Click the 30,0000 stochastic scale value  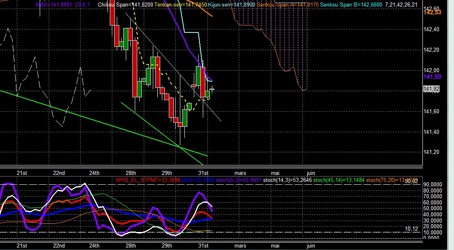[x=433, y=220]
